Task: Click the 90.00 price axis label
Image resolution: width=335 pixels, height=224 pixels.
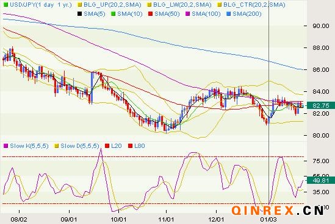Action: coord(321,26)
